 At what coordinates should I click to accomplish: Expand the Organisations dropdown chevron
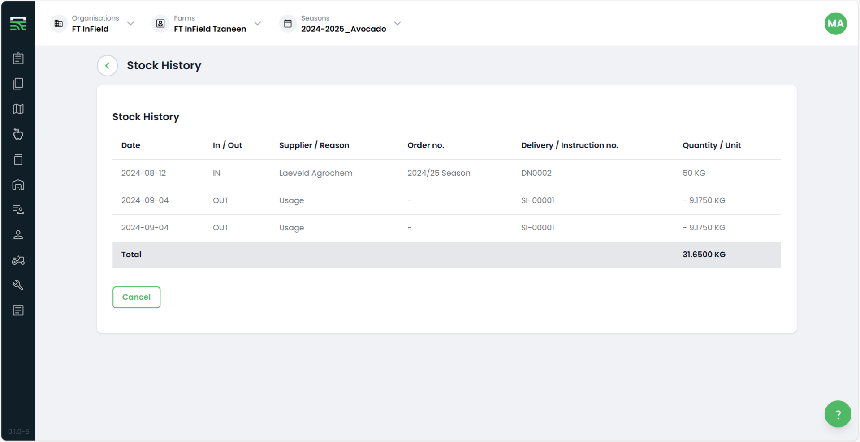tap(130, 23)
